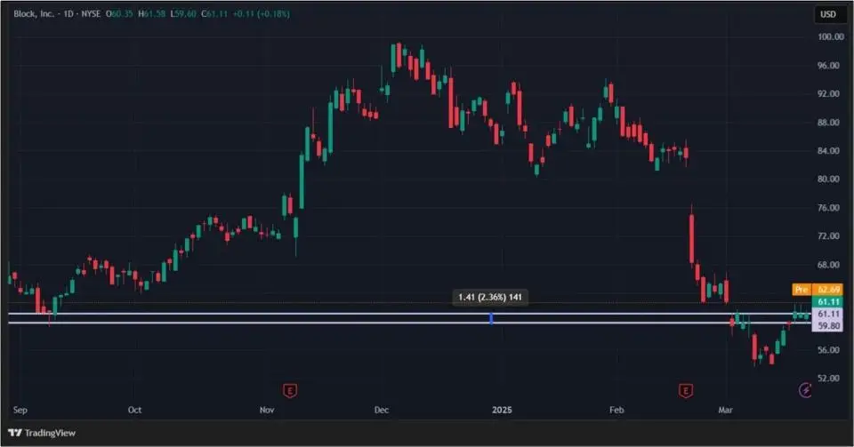This screenshot has width=854, height=447.
Task: Click the earnings E marker in late February
Action: (686, 389)
